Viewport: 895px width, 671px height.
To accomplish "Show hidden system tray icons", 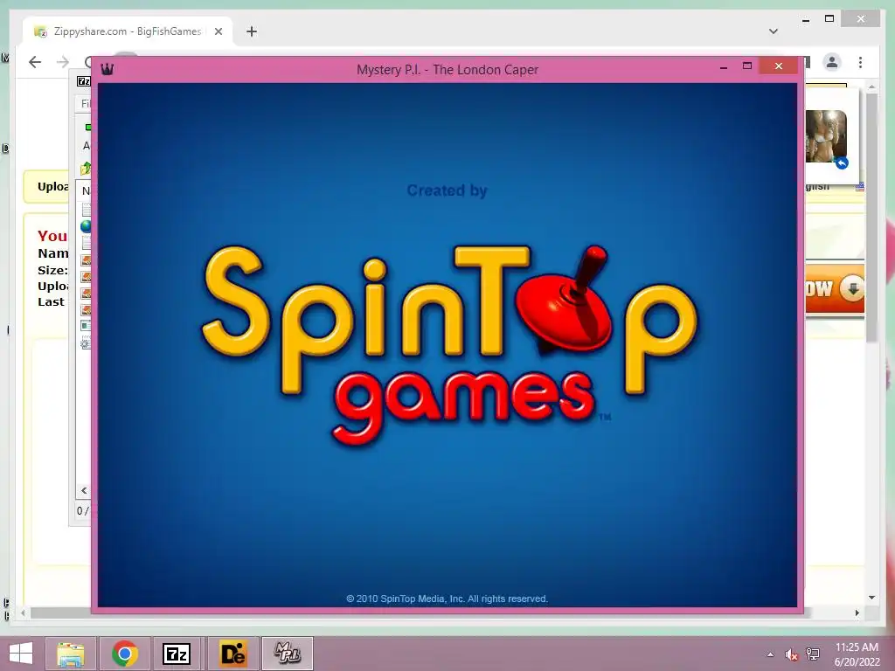I will [770, 654].
